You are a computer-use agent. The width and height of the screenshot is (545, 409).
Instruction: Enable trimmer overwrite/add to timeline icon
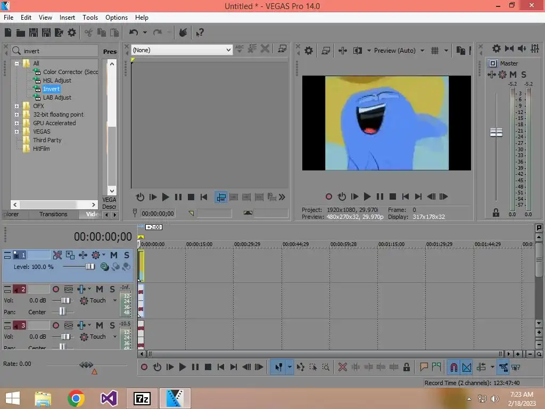pos(221,197)
